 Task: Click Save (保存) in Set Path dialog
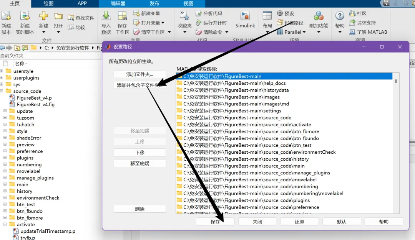tap(215, 222)
